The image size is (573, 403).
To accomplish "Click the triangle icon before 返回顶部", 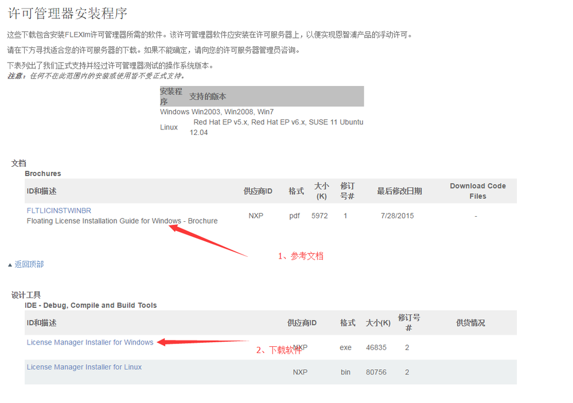I will [x=10, y=265].
